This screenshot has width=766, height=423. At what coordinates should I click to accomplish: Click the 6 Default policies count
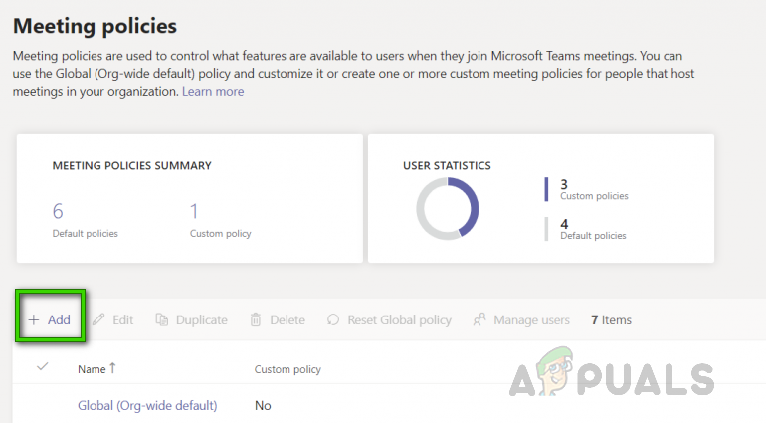tap(58, 210)
